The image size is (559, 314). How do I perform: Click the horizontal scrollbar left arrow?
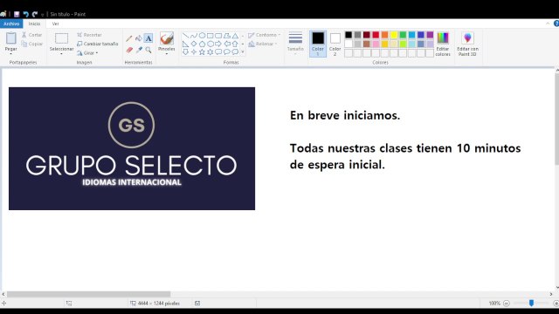pos(3,294)
